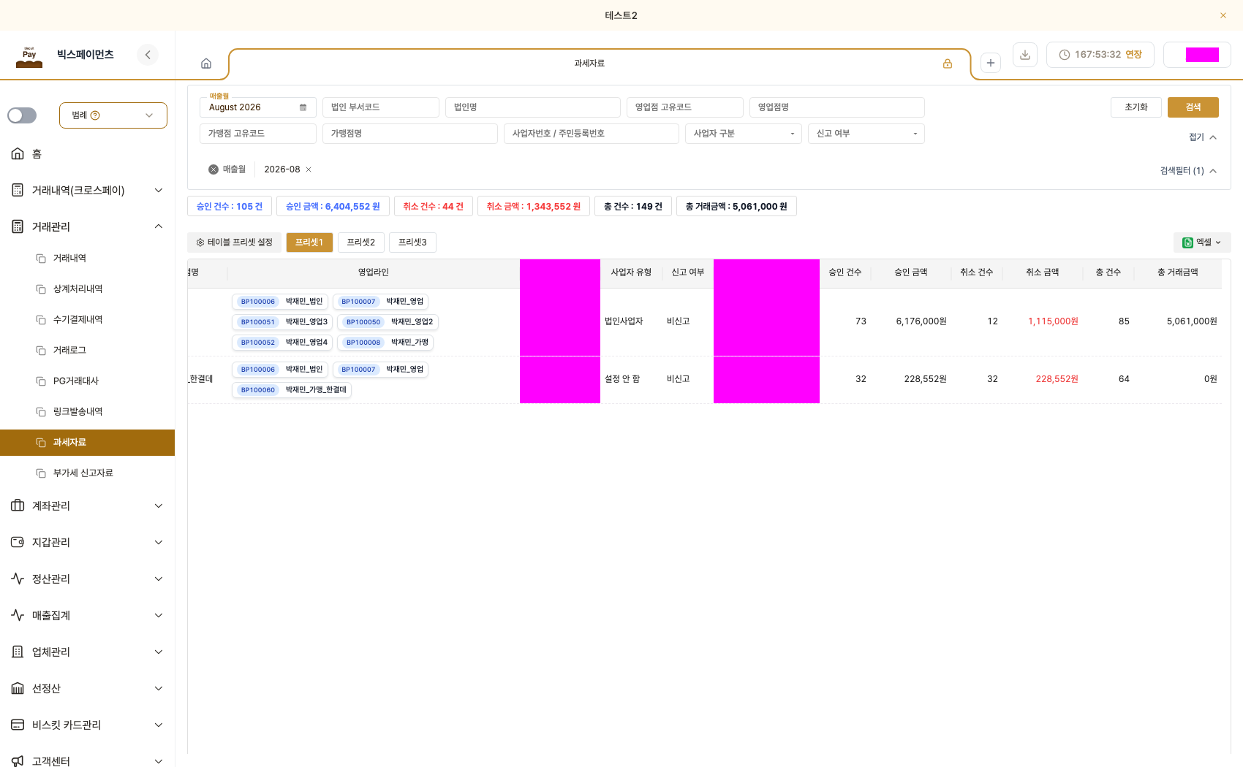The height and width of the screenshot is (767, 1243).
Task: Click the 검색 button
Action: 1193,107
